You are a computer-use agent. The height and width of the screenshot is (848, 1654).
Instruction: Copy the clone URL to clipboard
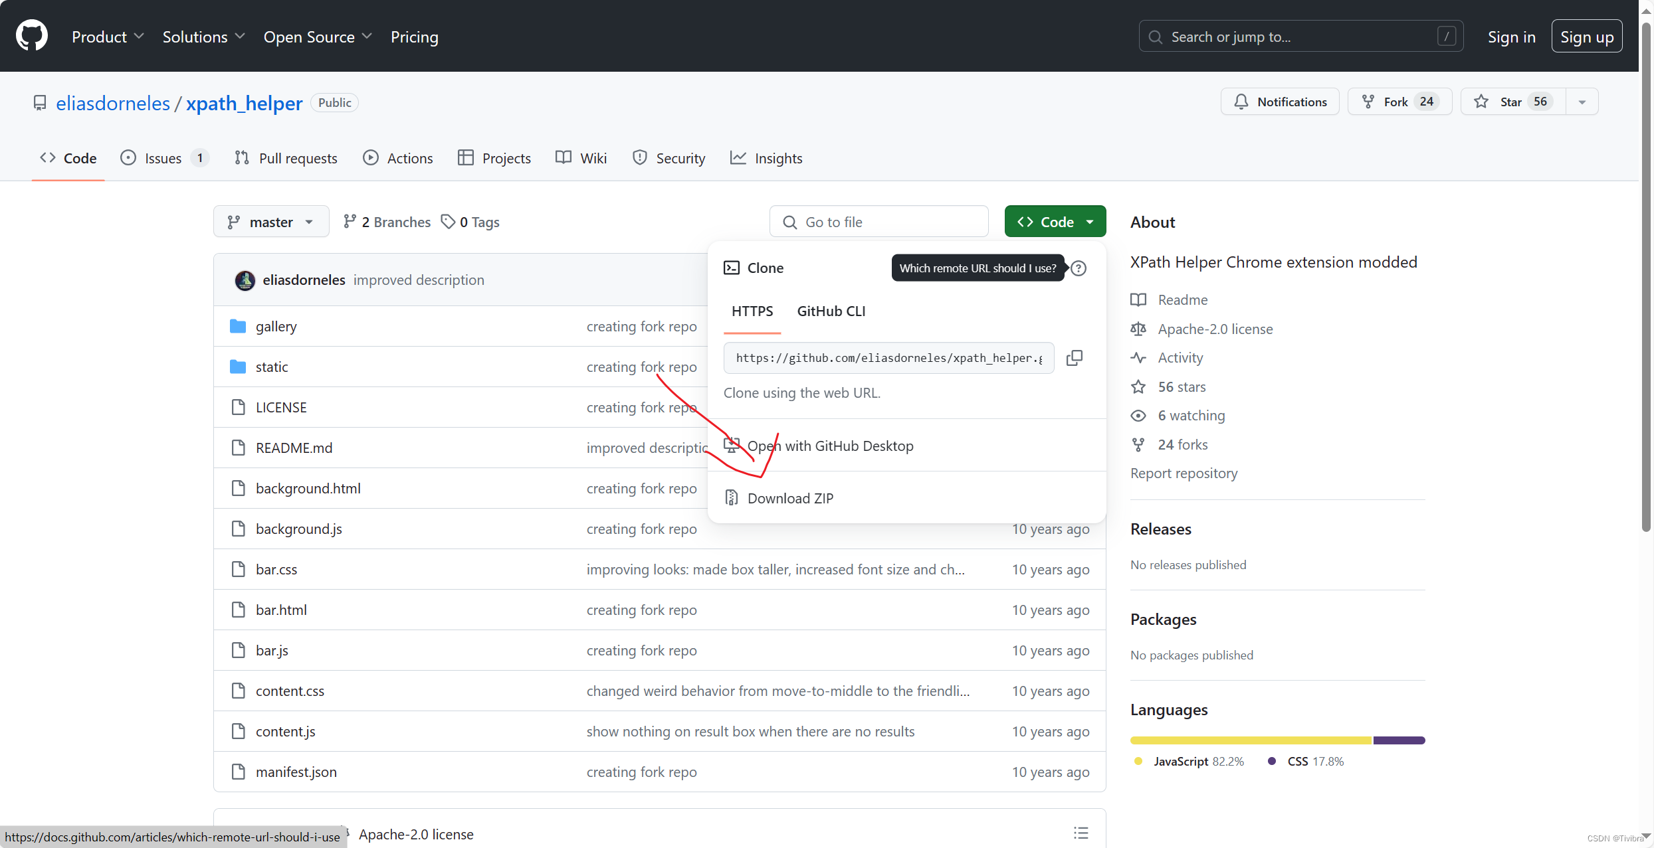(1074, 358)
